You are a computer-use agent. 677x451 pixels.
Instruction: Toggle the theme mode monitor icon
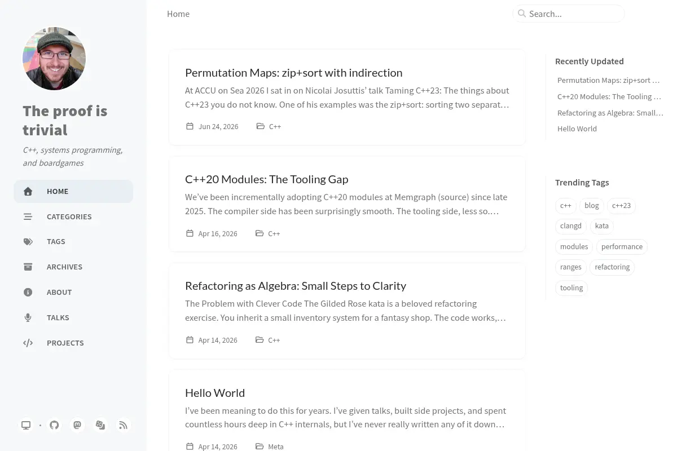pyautogui.click(x=26, y=425)
